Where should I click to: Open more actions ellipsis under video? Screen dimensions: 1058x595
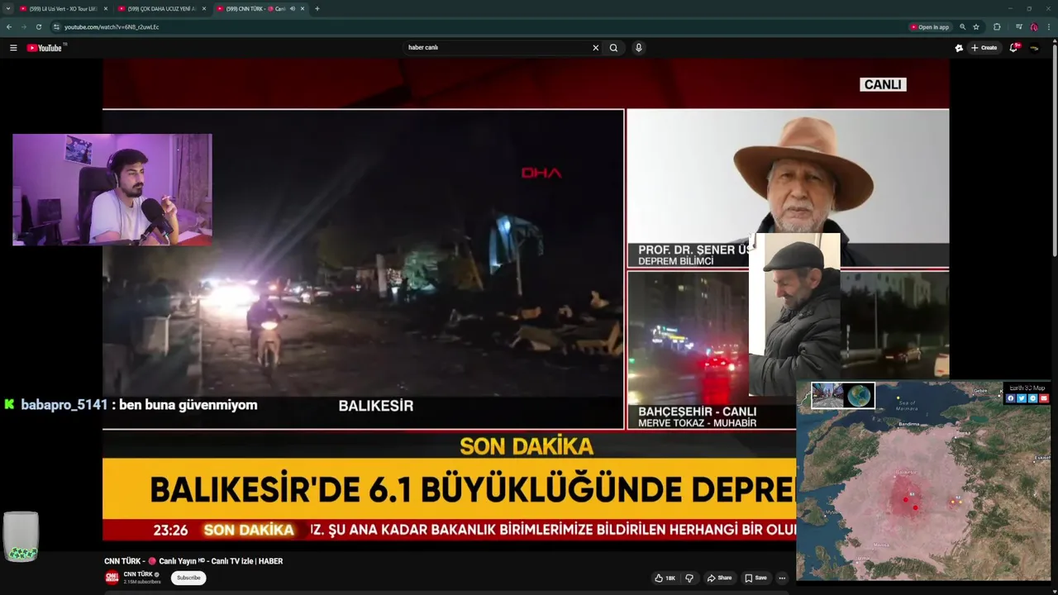click(x=782, y=578)
